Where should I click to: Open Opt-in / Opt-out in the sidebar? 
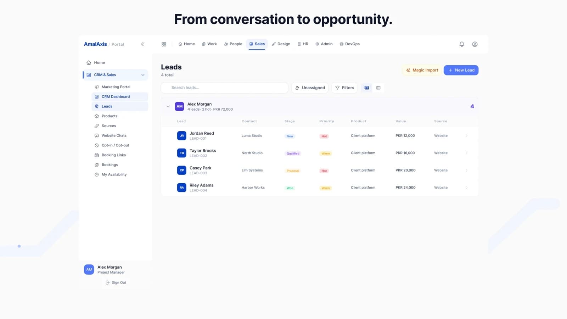(120, 145)
